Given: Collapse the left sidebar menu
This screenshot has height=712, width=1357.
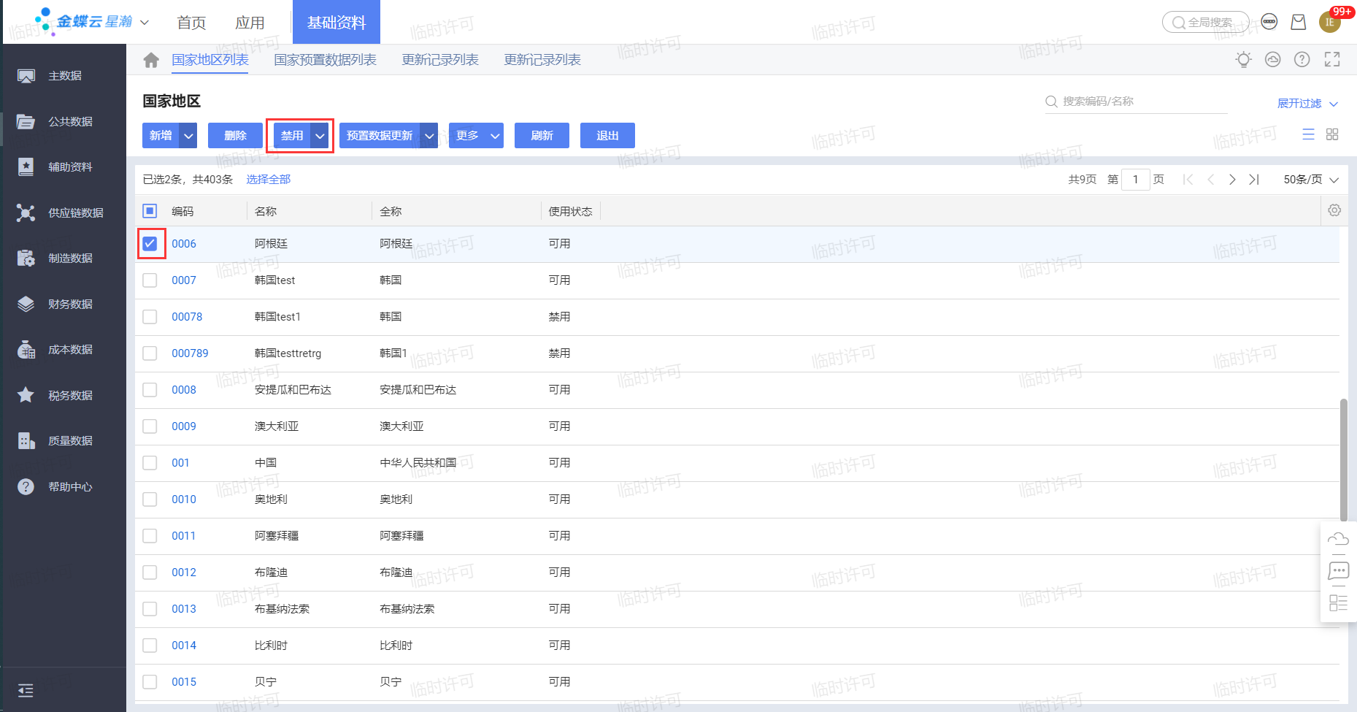Looking at the screenshot, I should coord(26,690).
